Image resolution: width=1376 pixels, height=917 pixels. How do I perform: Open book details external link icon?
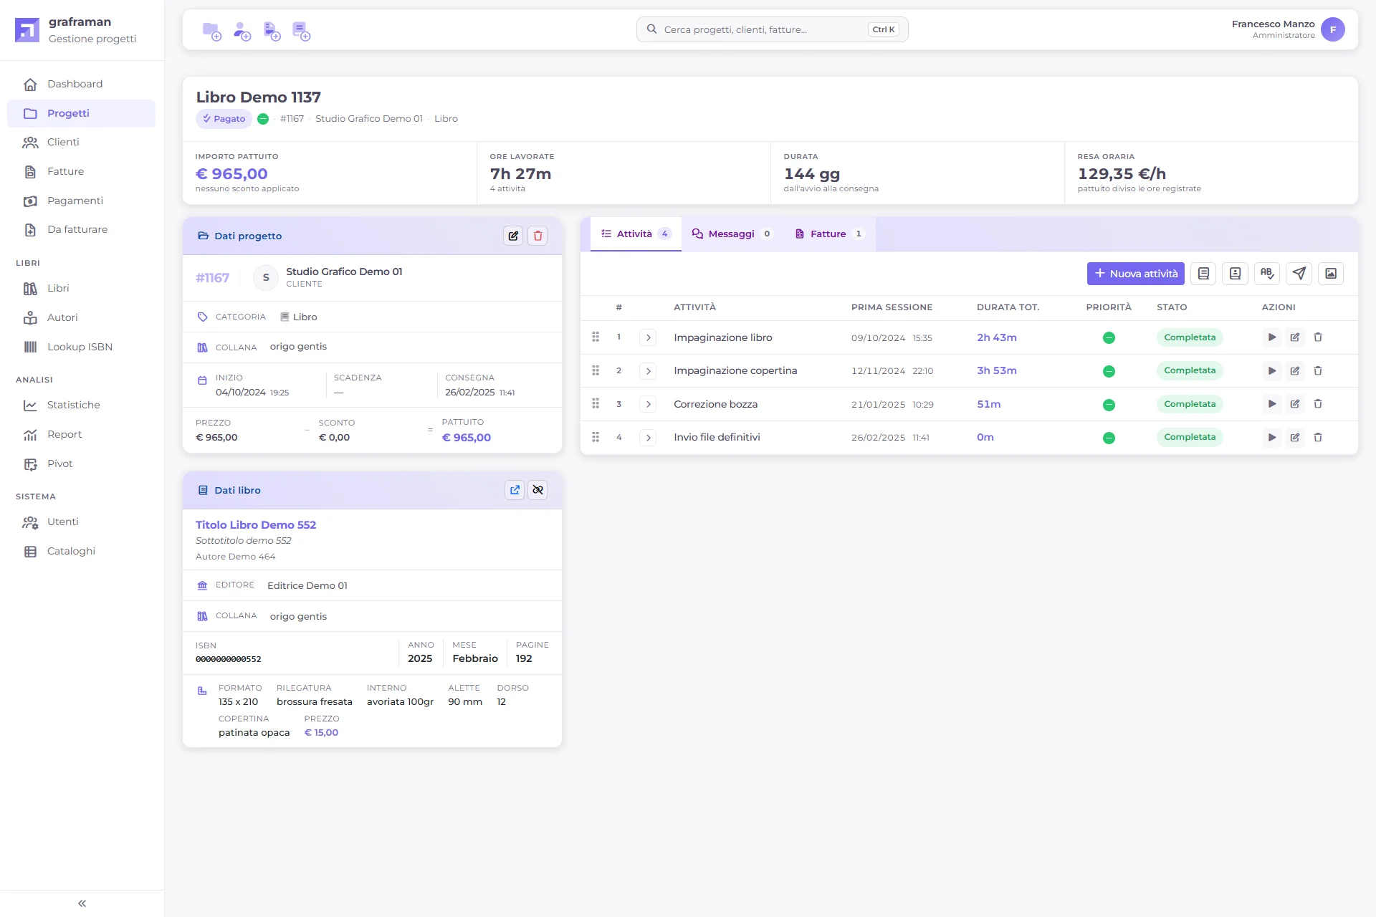point(515,490)
